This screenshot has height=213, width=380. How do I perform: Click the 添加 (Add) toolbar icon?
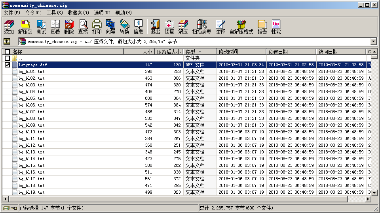point(9,27)
